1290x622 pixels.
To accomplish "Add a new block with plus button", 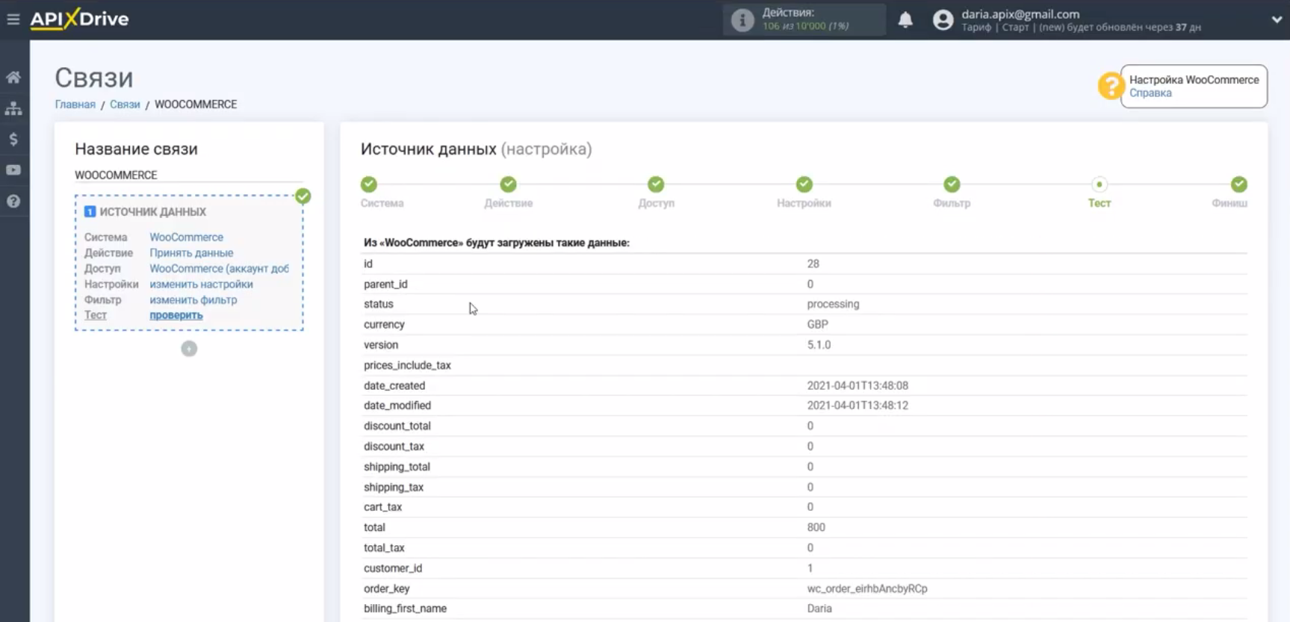I will pyautogui.click(x=189, y=349).
